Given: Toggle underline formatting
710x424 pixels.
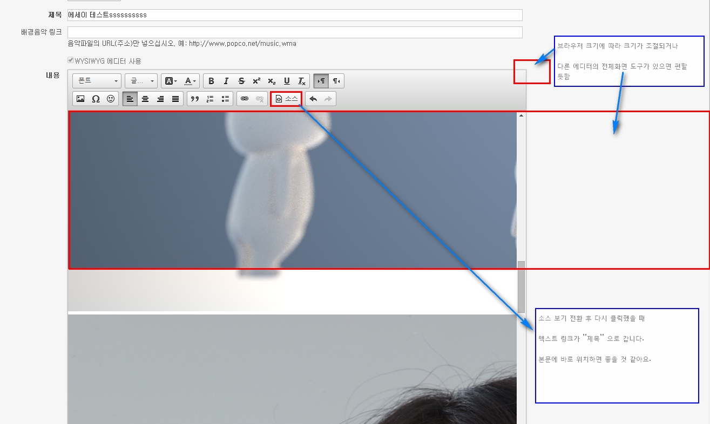Looking at the screenshot, I should point(287,81).
